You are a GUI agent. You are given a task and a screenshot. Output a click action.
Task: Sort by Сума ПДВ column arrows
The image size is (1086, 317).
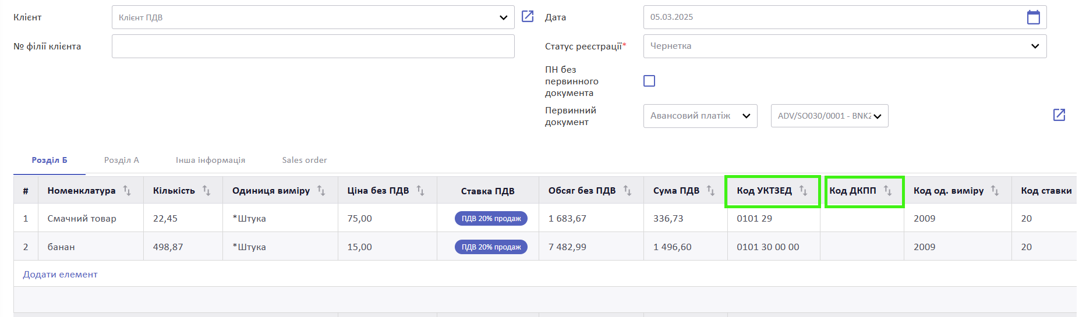pyautogui.click(x=710, y=191)
